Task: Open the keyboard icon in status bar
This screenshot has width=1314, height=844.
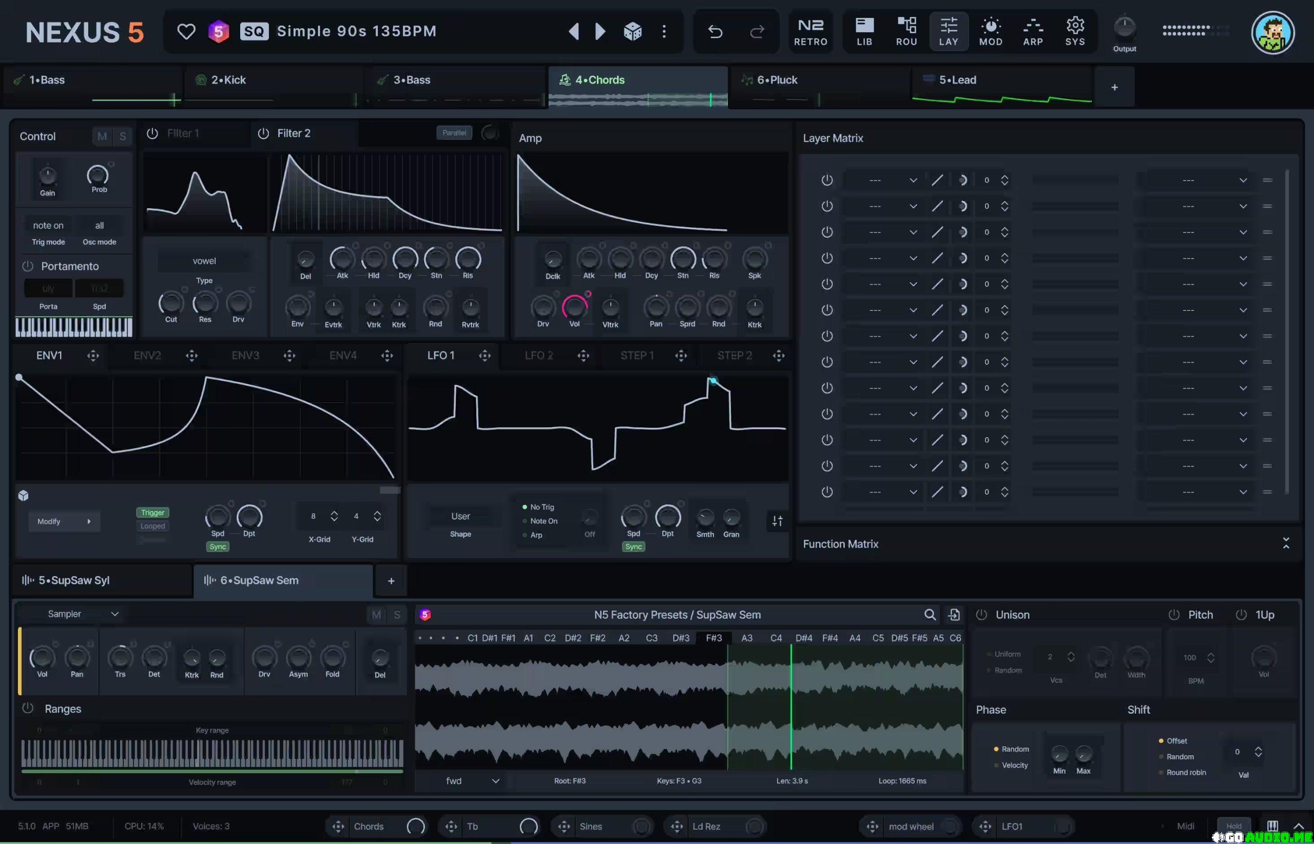Action: [x=1272, y=826]
